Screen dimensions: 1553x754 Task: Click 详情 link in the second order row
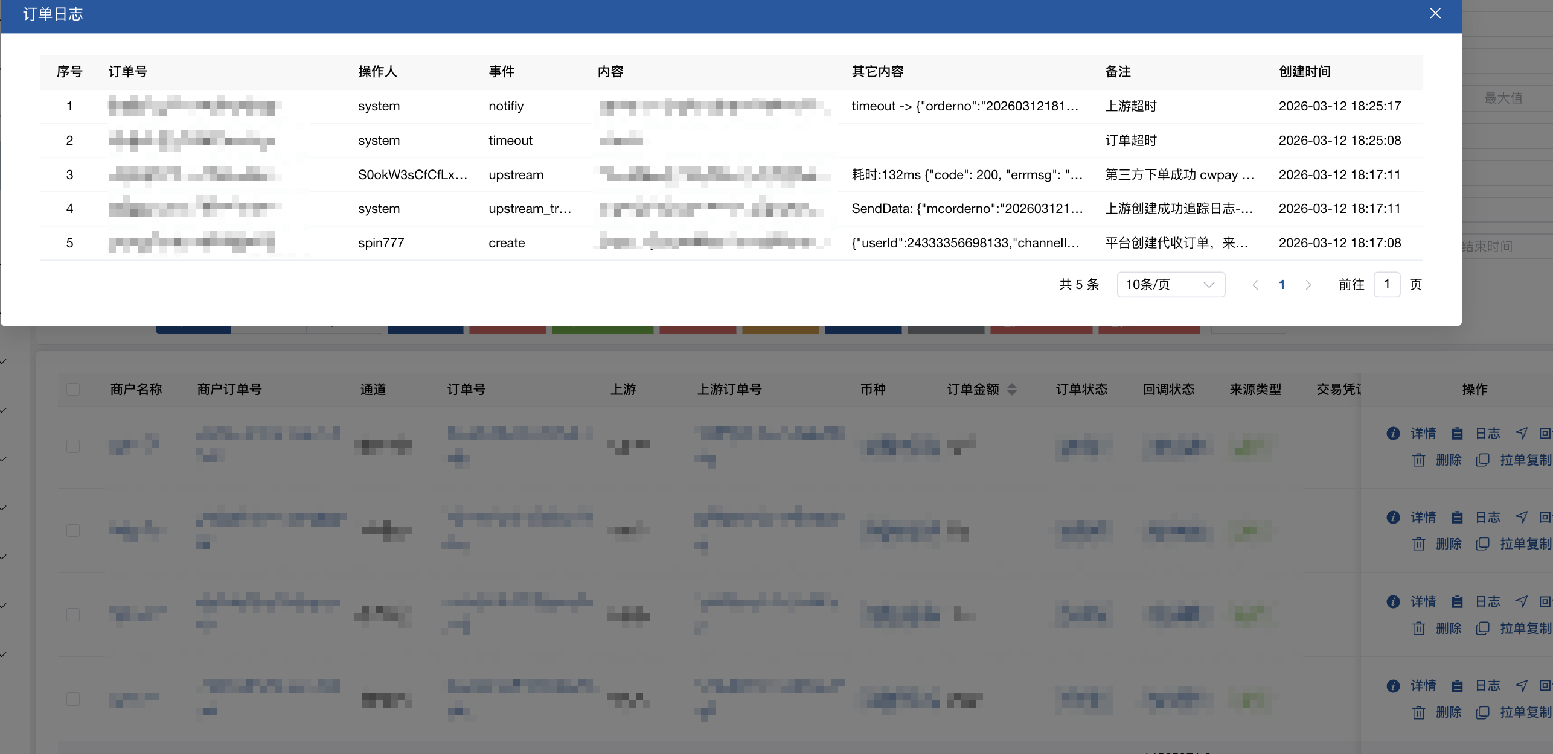[1423, 517]
